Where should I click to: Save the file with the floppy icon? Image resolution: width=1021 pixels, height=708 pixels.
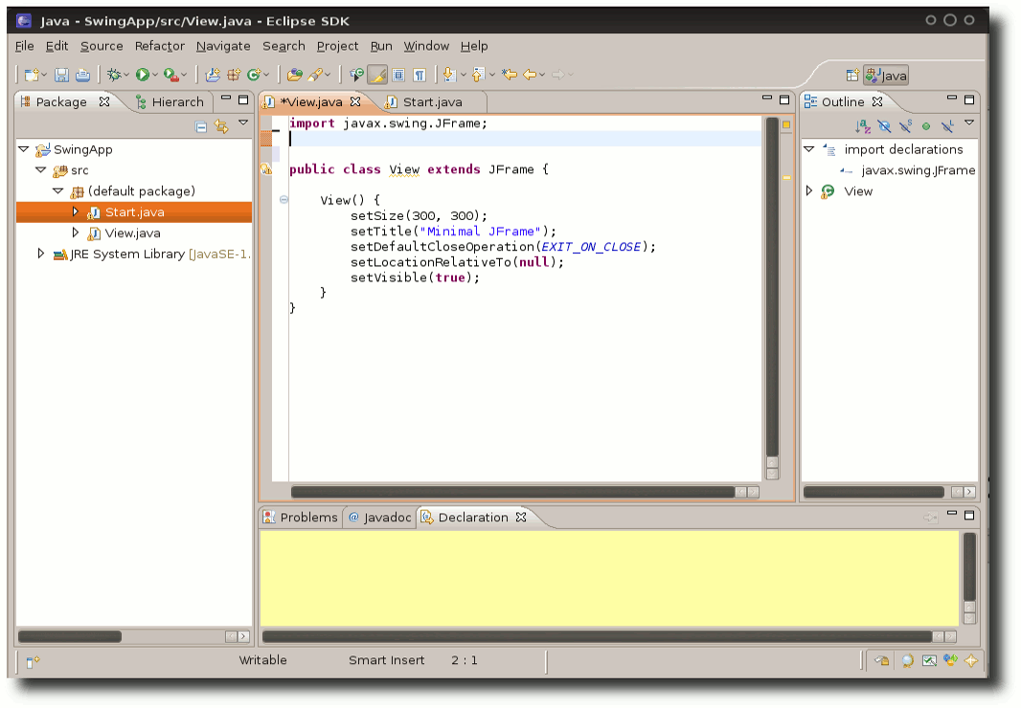point(61,75)
